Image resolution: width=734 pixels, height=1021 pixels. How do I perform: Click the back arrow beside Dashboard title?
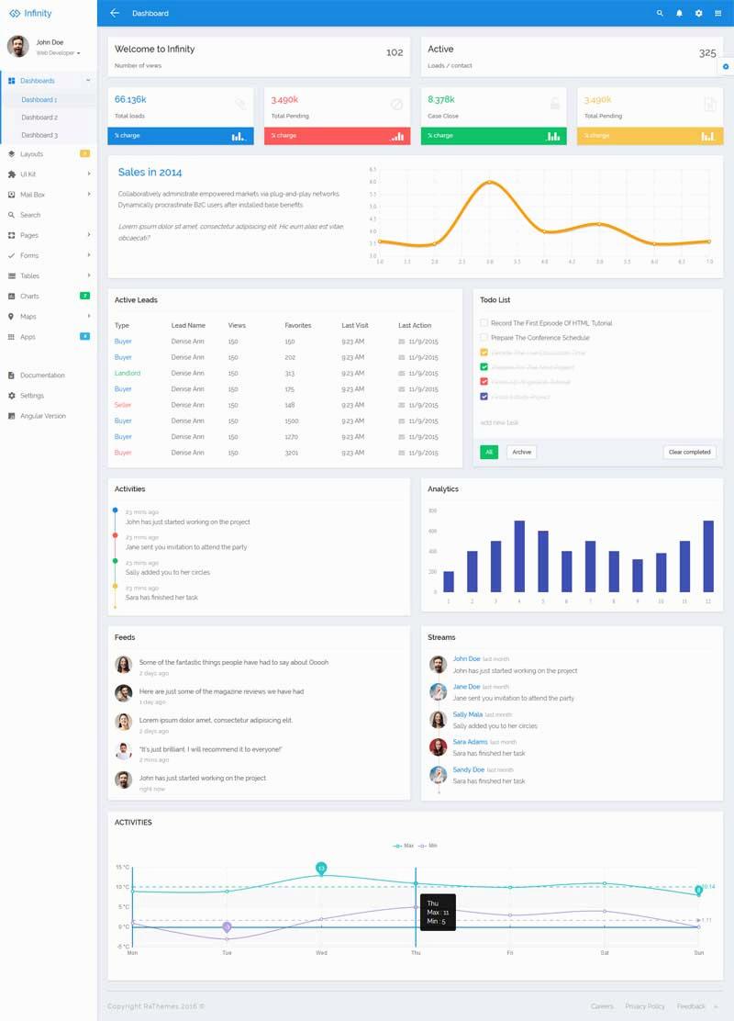click(115, 14)
